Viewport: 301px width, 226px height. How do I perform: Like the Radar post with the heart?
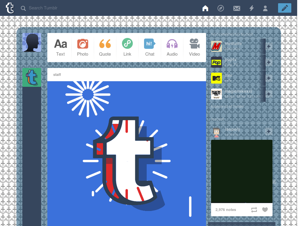pos(265,210)
